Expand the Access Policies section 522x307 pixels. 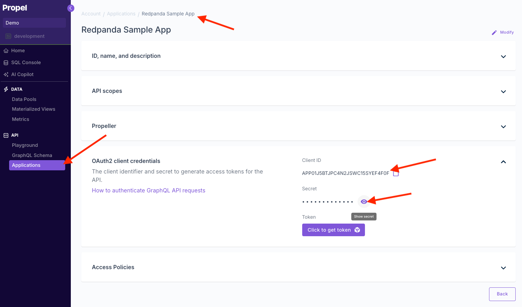click(503, 268)
